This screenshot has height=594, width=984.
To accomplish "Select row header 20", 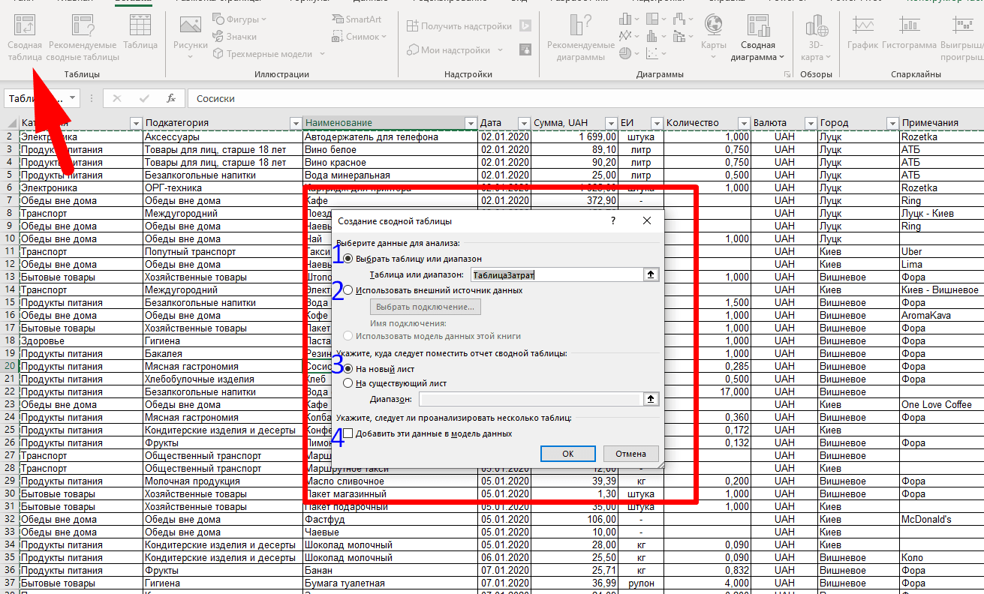I will [9, 366].
